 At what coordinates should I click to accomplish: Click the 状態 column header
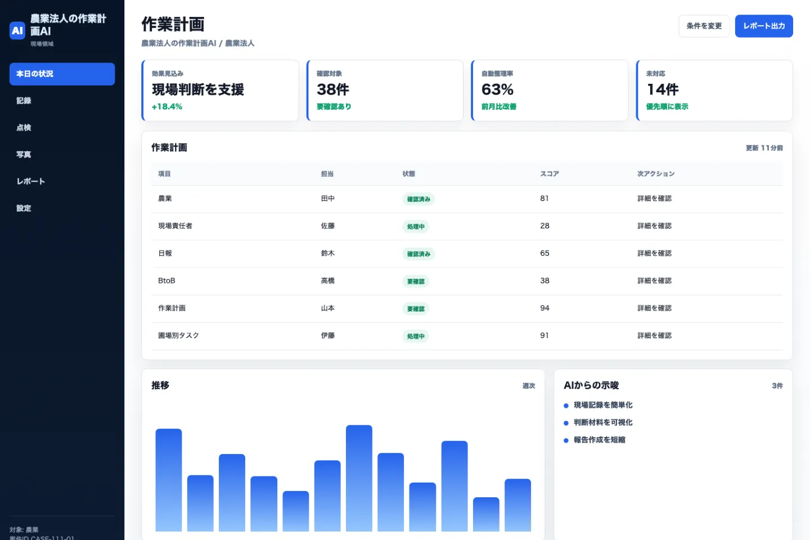(409, 174)
